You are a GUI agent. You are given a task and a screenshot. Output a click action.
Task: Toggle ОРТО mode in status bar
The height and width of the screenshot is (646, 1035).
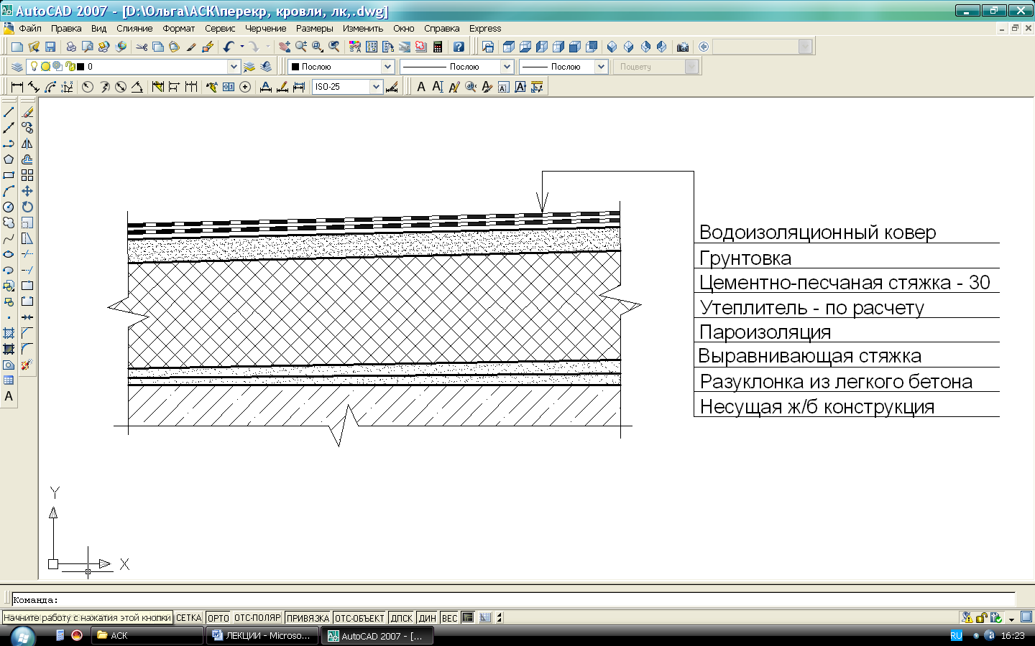(218, 618)
